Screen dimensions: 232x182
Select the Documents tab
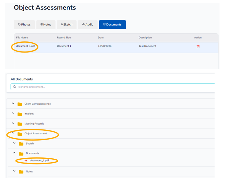112,25
